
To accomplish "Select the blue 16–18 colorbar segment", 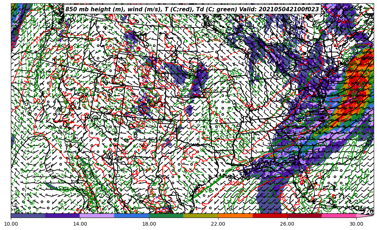I will pyautogui.click(x=132, y=215).
